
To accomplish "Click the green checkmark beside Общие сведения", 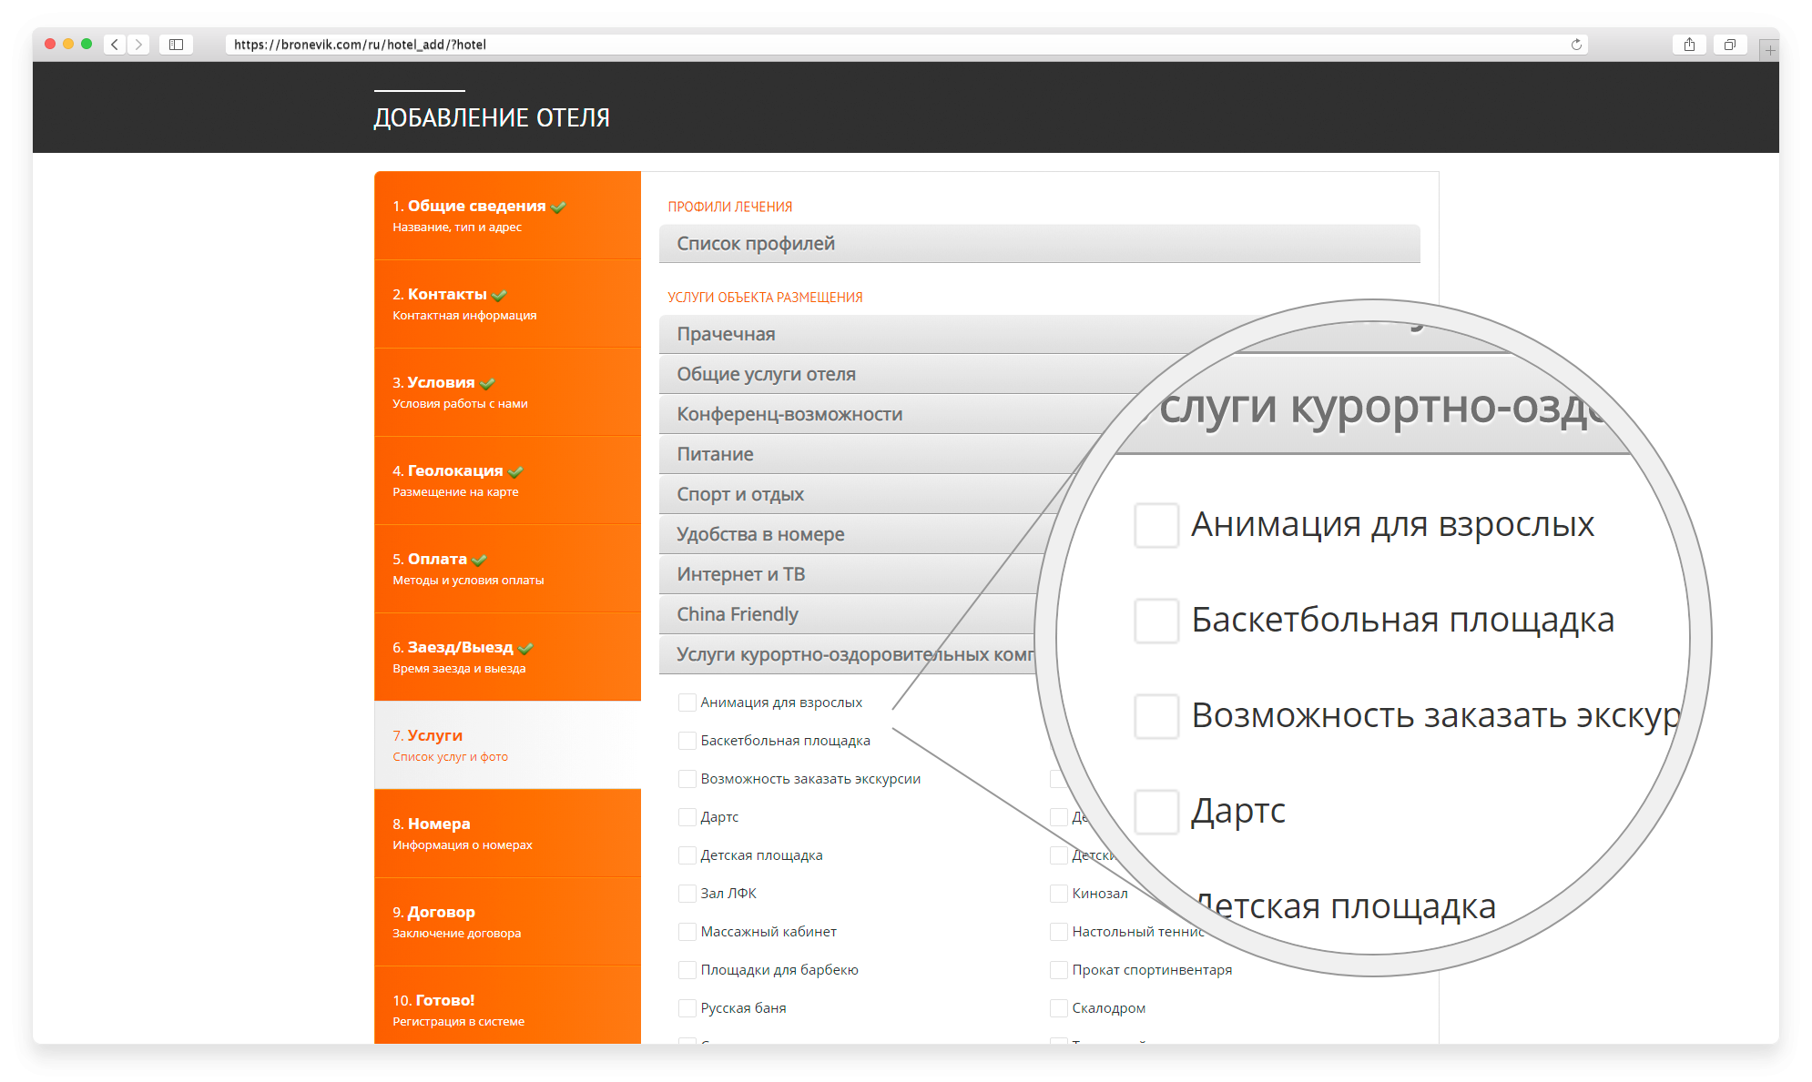I will (x=558, y=207).
